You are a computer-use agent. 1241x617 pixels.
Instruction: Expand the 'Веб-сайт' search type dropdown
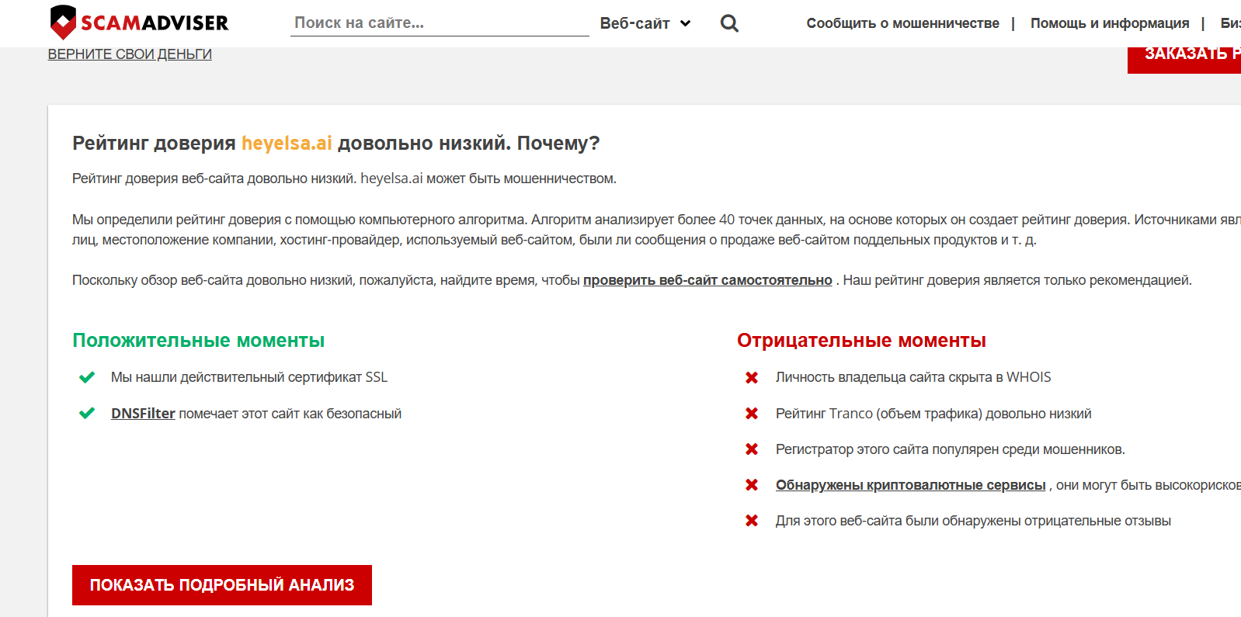[x=645, y=23]
